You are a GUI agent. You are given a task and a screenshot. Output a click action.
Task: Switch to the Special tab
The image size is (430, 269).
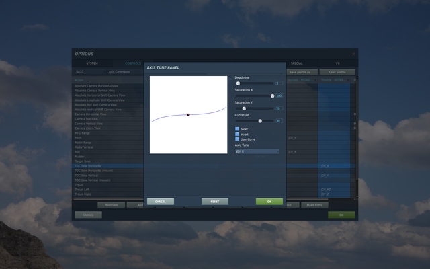pyautogui.click(x=297, y=63)
